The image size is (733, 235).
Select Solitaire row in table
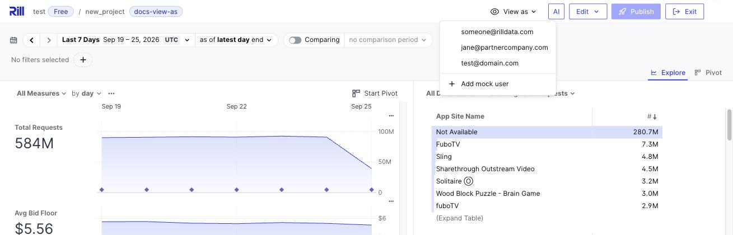point(547,181)
